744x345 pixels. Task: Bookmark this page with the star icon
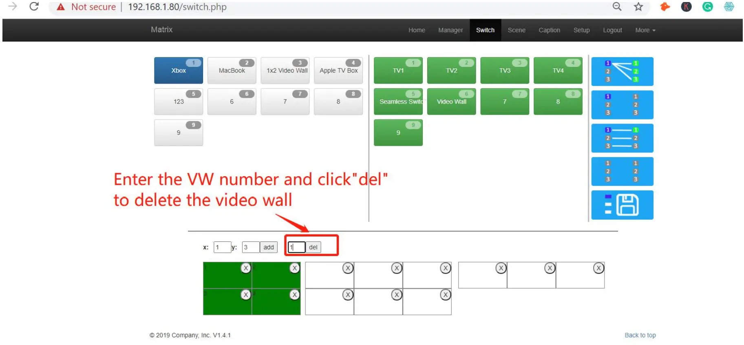pos(638,7)
